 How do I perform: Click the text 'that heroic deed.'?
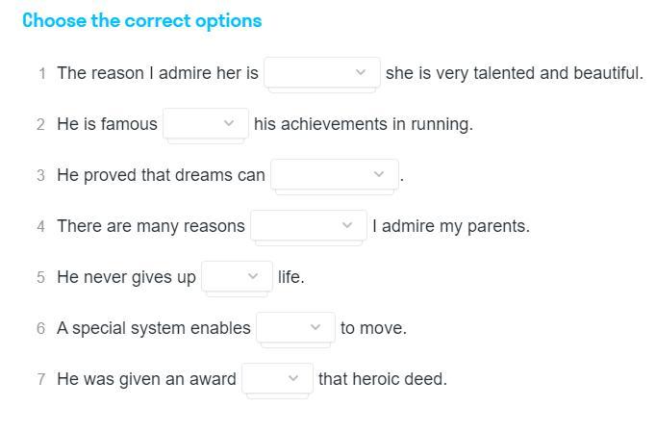(383, 379)
